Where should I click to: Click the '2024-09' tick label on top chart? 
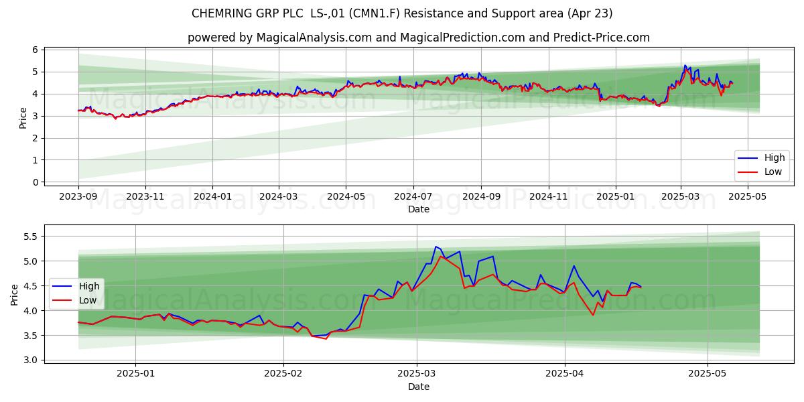pos(481,197)
